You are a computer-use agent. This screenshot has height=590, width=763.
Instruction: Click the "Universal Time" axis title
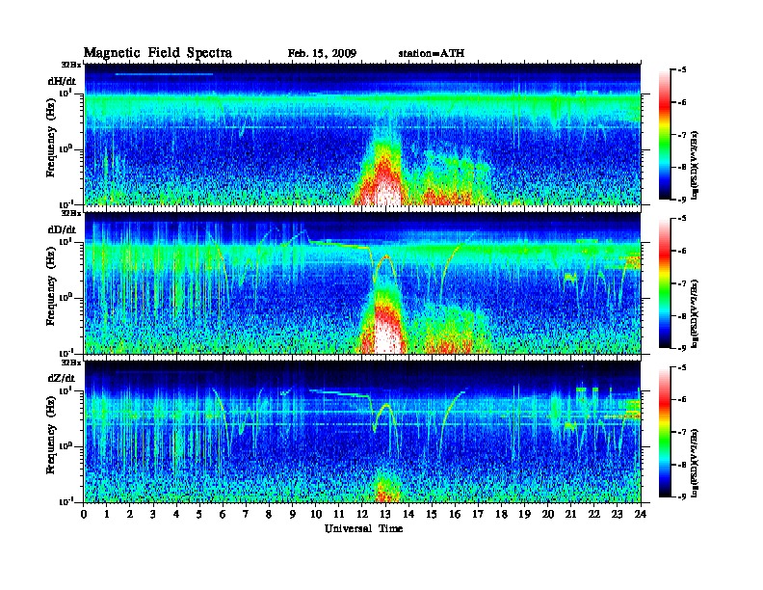(x=363, y=528)
